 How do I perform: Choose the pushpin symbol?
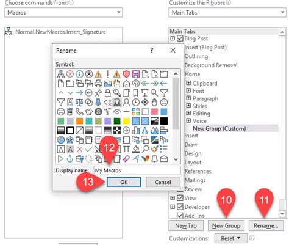click(98, 93)
